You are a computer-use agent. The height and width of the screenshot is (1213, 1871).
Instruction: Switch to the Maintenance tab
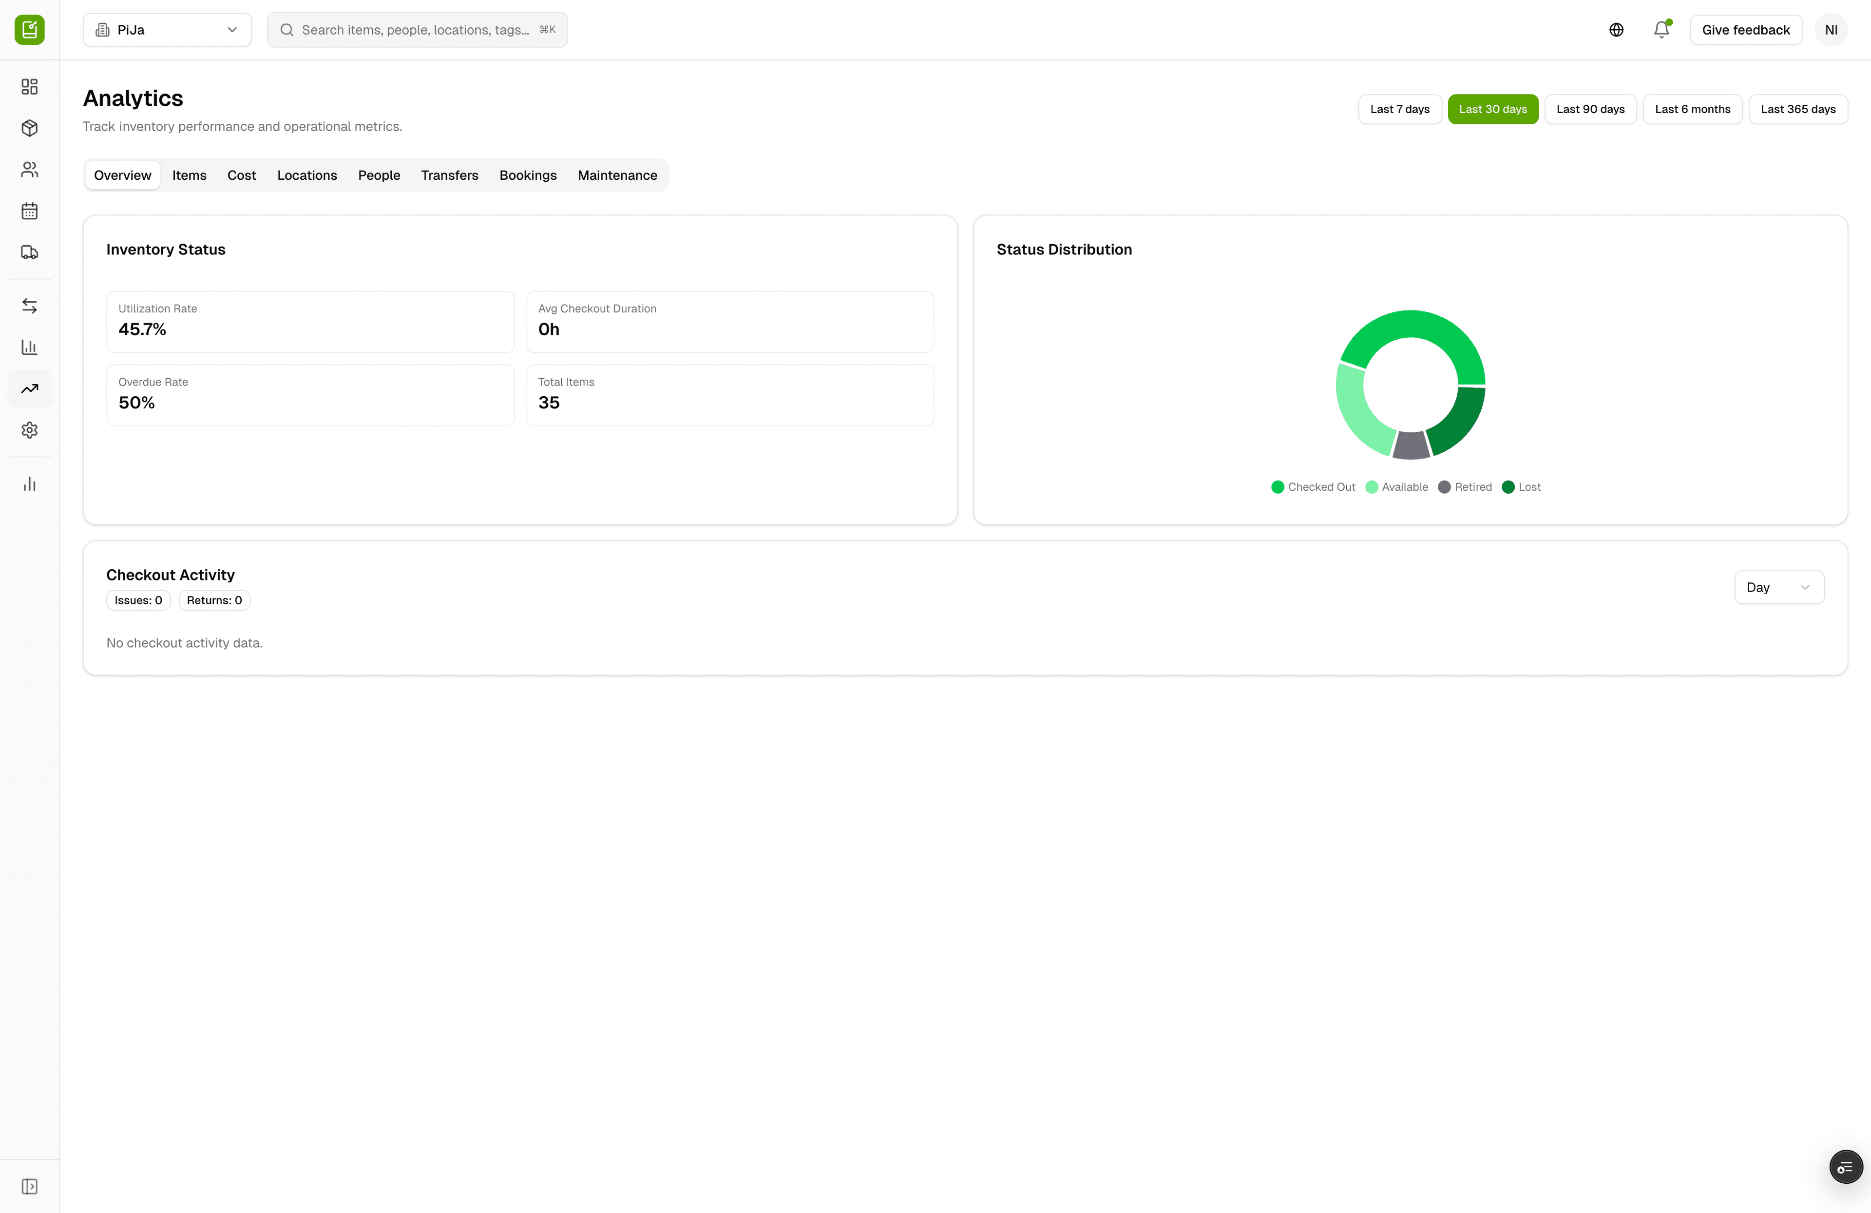click(x=617, y=175)
